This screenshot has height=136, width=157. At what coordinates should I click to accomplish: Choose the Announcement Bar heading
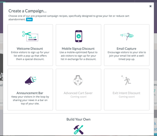pos(30,93)
